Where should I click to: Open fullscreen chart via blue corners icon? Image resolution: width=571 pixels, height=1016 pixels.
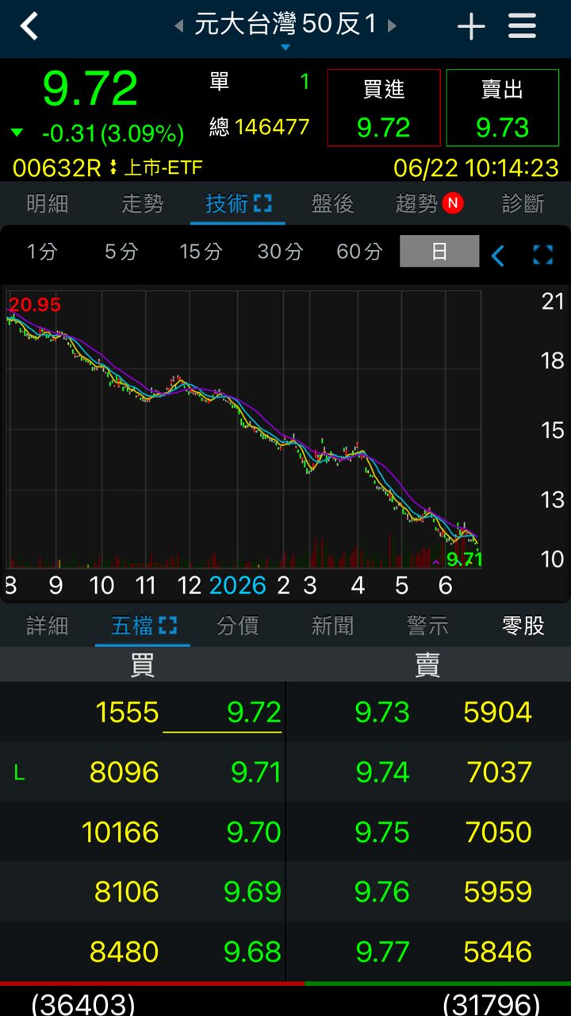point(543,256)
